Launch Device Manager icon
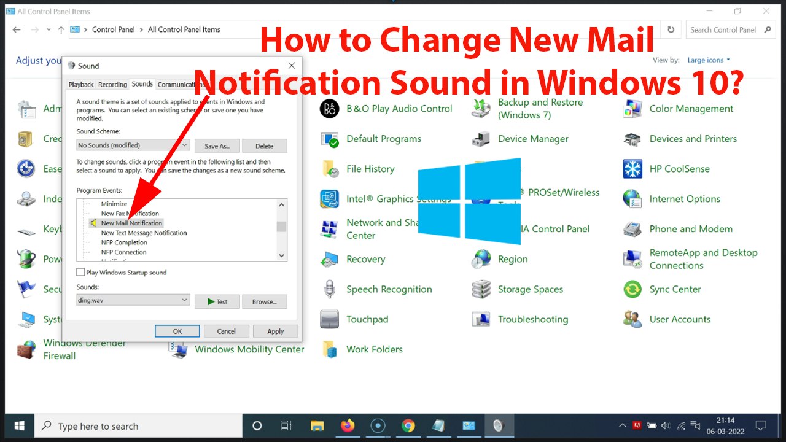Viewport: 786px width, 442px height. tap(481, 139)
